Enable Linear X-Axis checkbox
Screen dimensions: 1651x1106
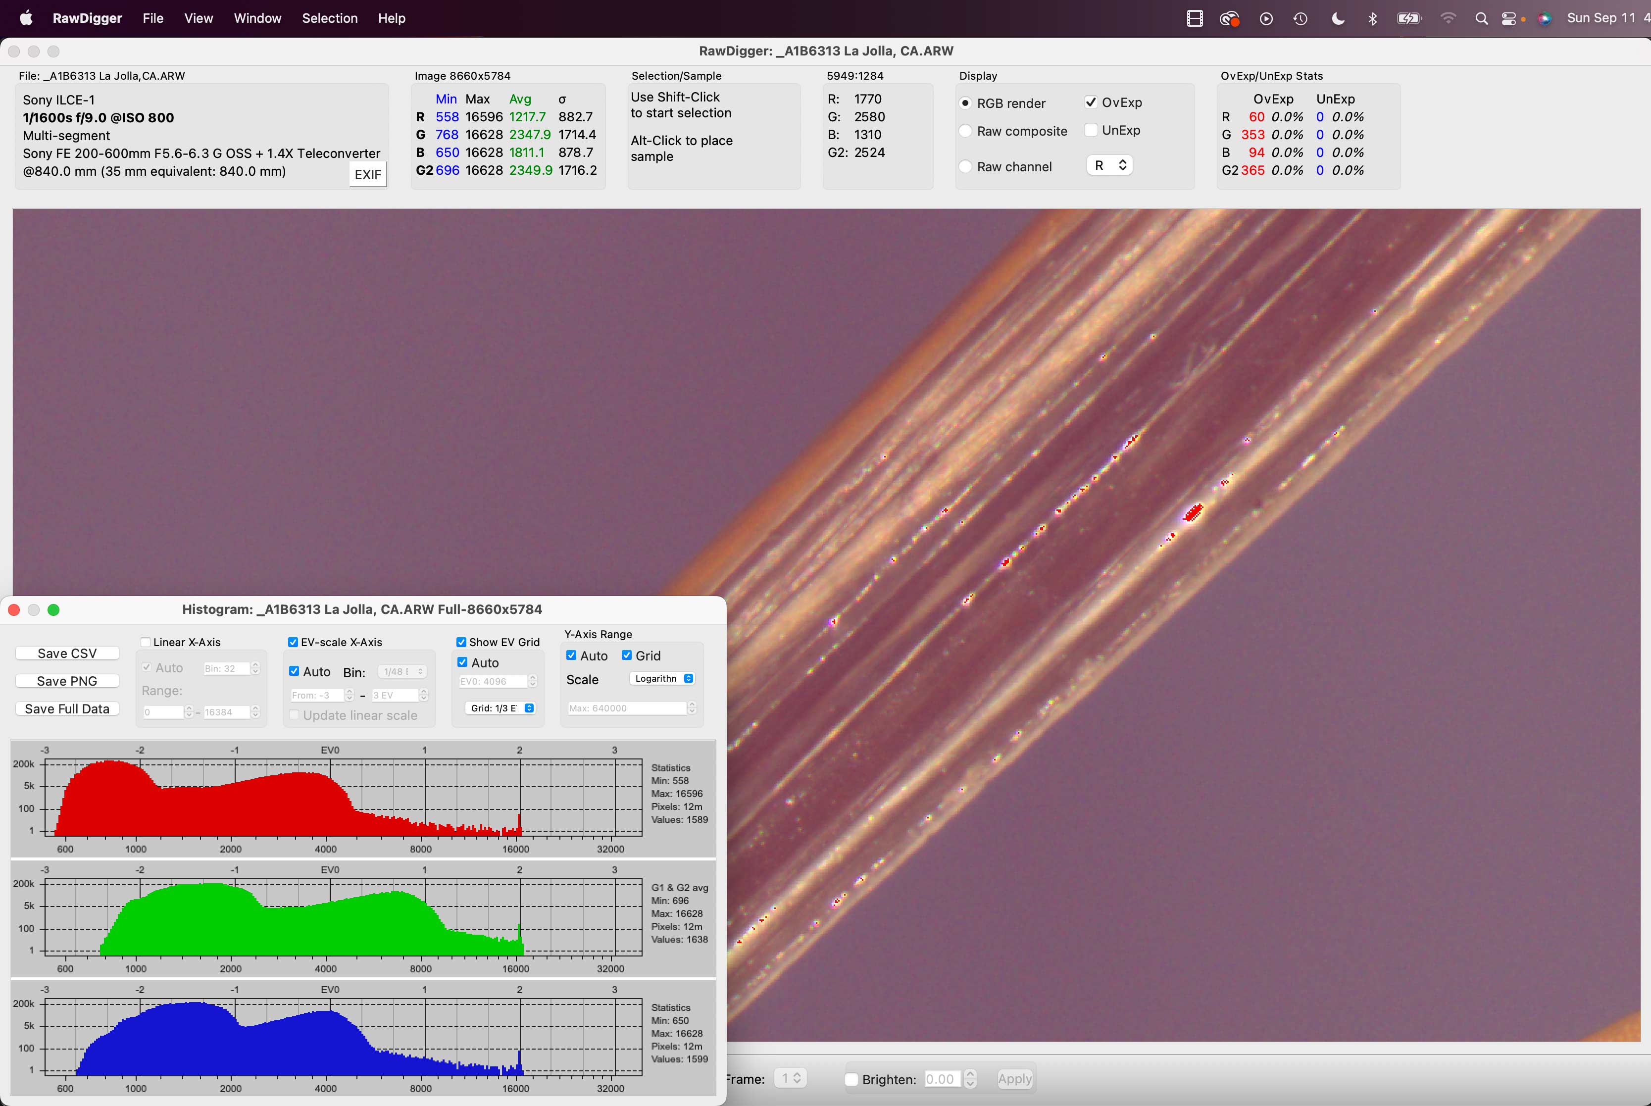145,642
